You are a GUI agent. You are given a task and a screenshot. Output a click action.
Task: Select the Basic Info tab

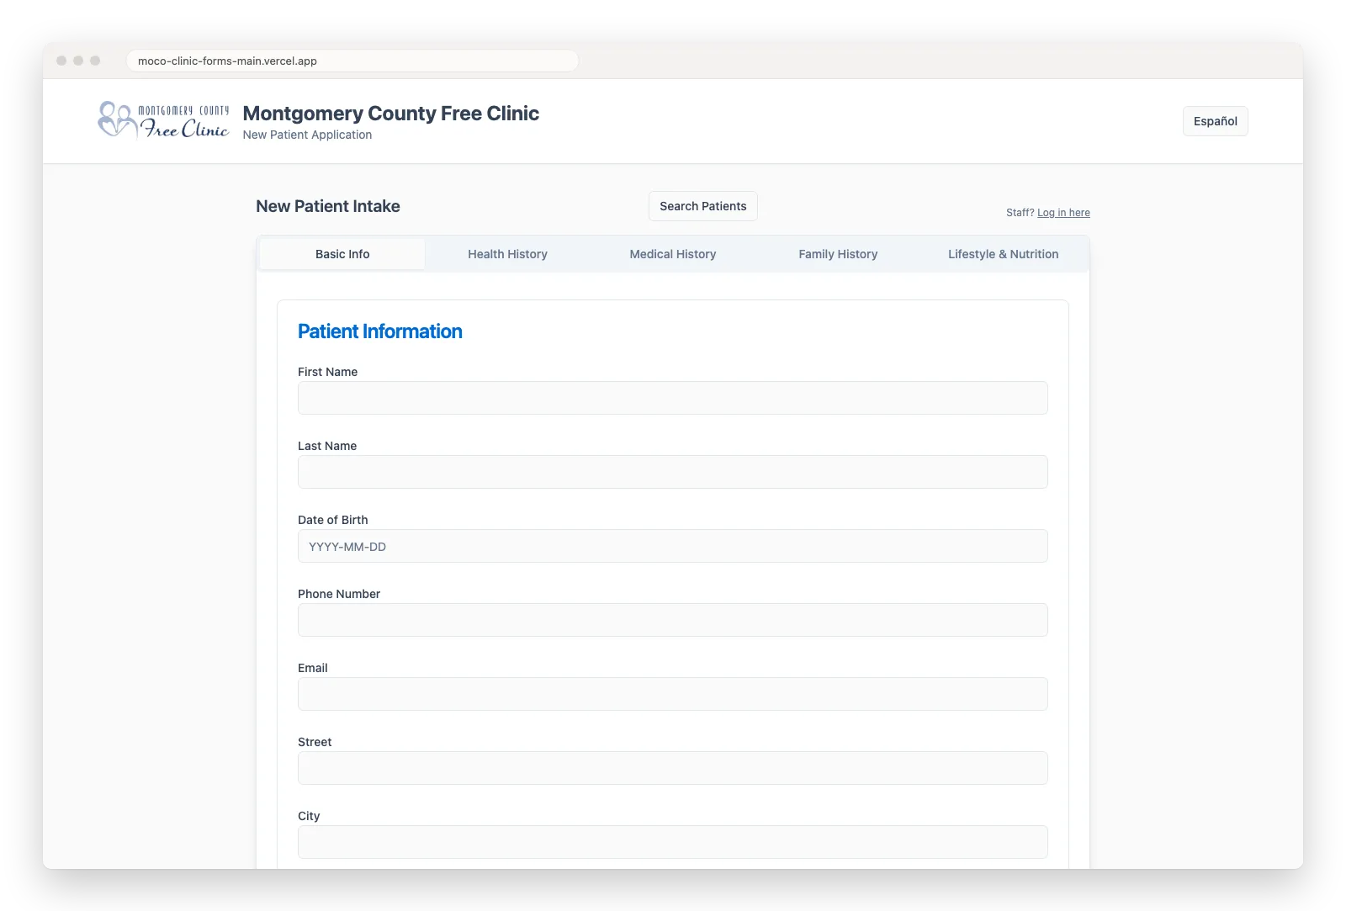click(x=342, y=254)
